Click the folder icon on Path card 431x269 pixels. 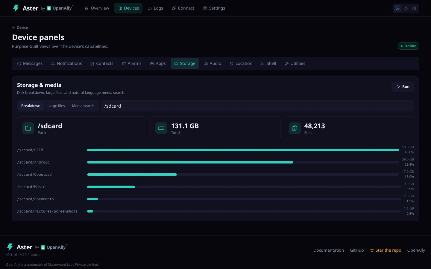pyautogui.click(x=28, y=128)
